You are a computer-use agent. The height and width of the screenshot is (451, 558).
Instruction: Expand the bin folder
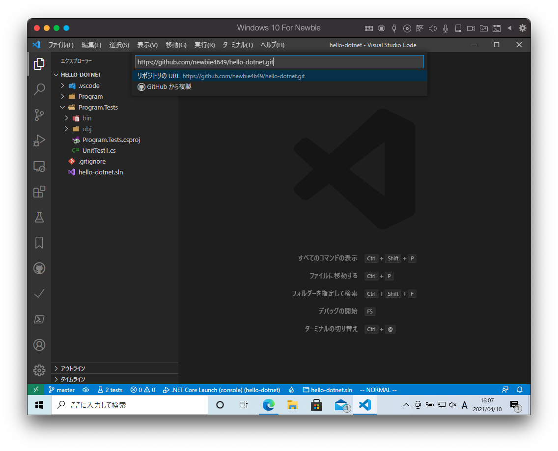click(66, 118)
